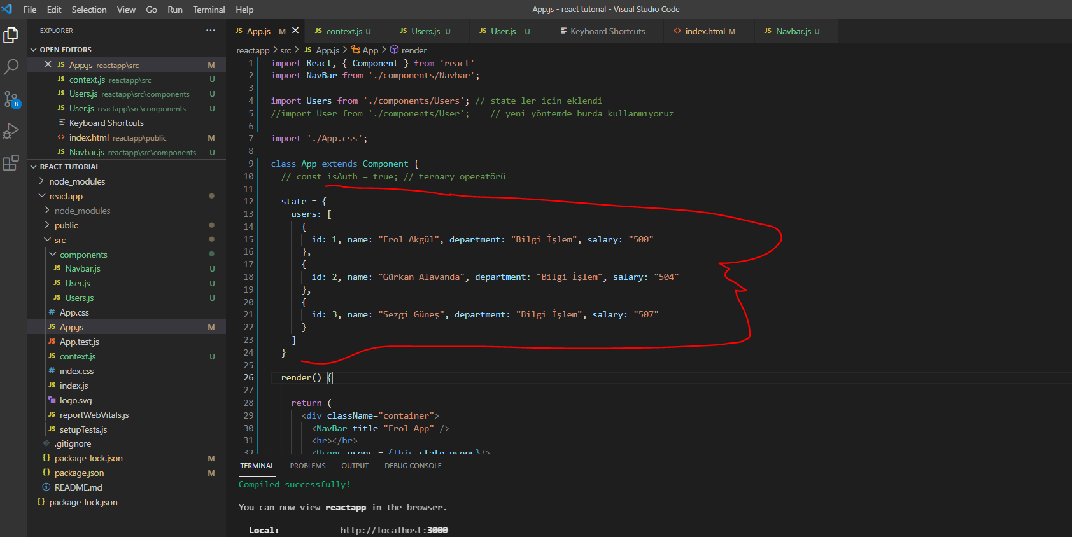Open the Terminal menu
This screenshot has width=1072, height=537.
click(x=209, y=10)
